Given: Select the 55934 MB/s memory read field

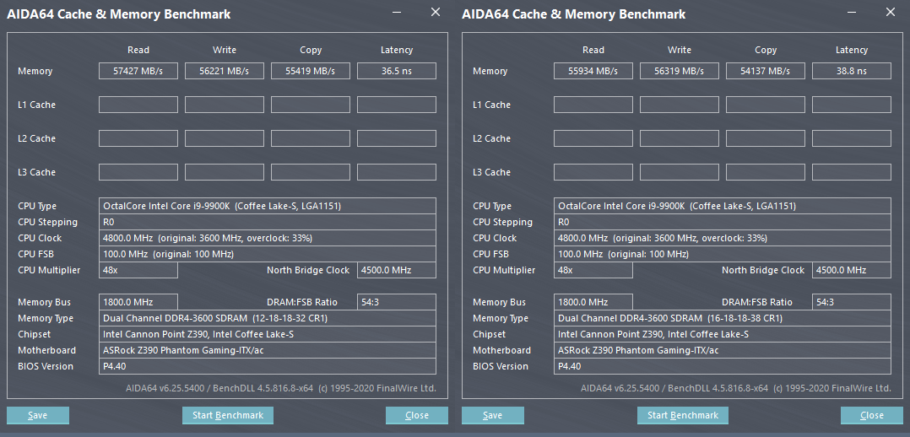Looking at the screenshot, I should [593, 71].
